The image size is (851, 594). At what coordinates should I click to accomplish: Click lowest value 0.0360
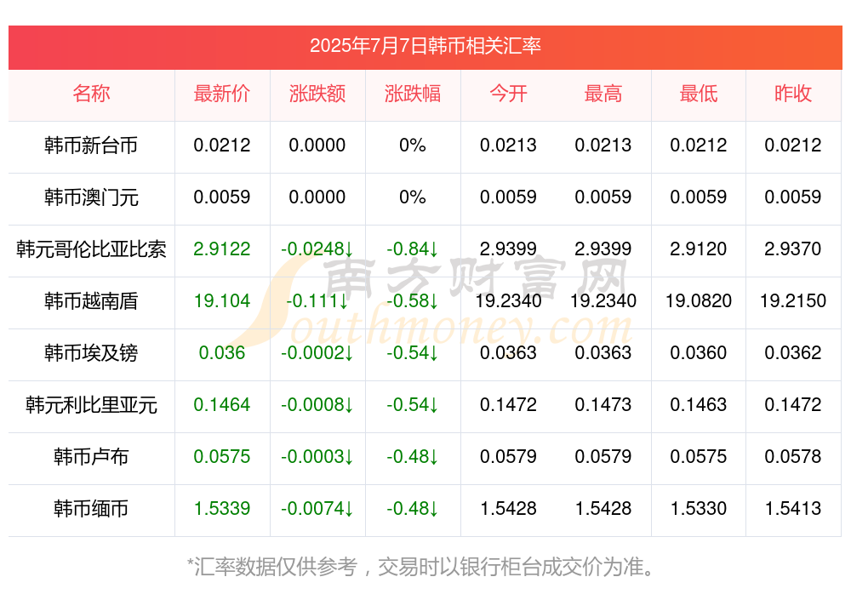click(699, 353)
